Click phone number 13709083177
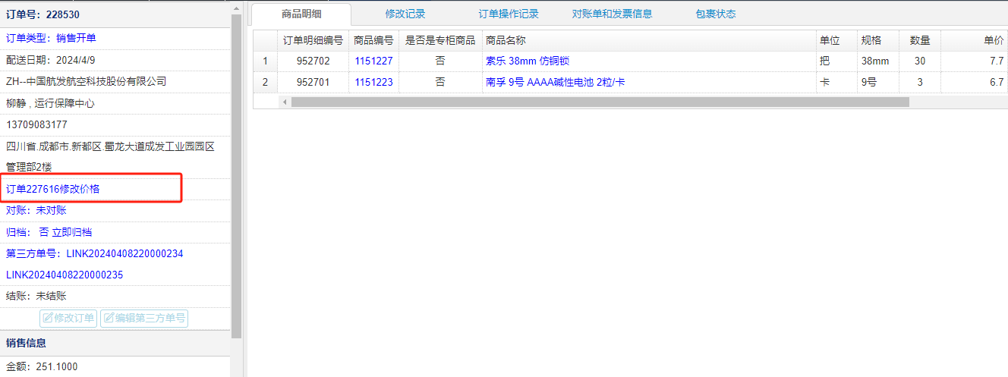Viewport: 1008px width, 377px height. click(36, 124)
